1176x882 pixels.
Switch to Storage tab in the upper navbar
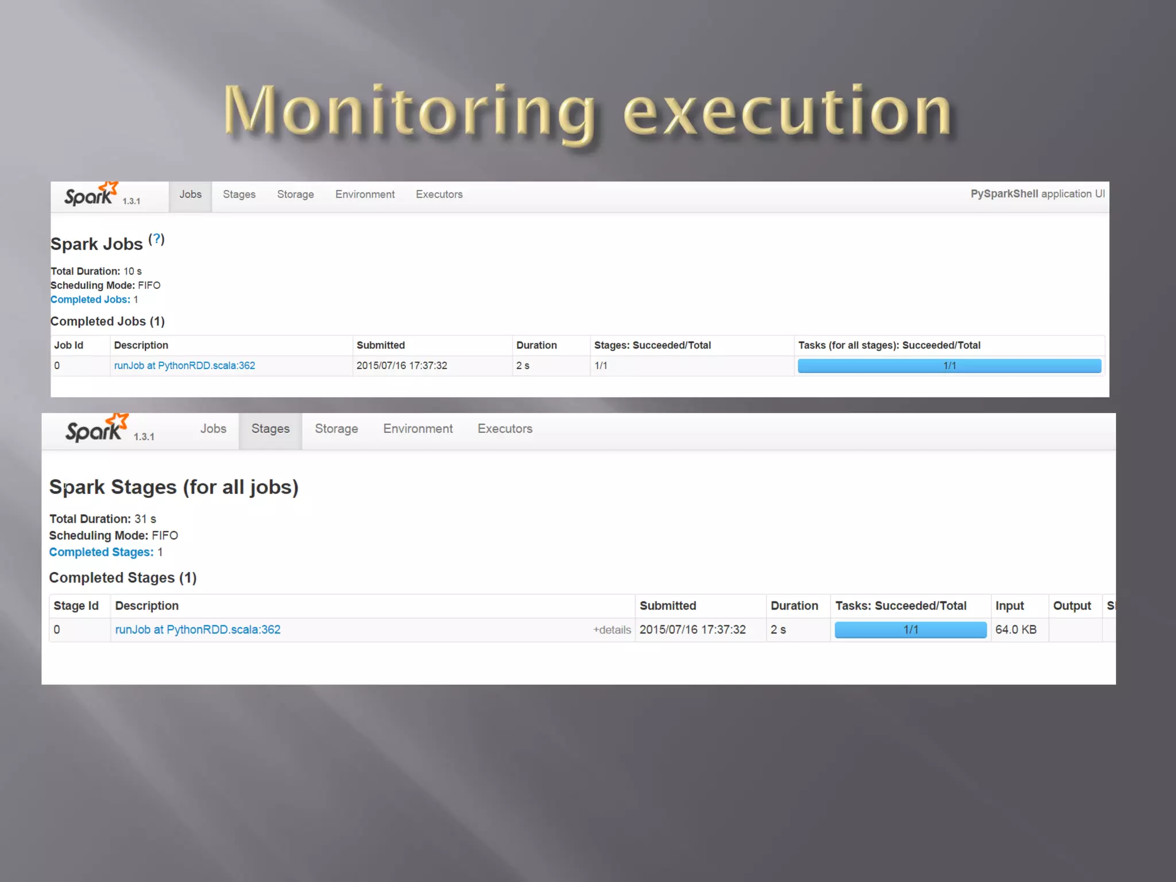click(x=295, y=195)
